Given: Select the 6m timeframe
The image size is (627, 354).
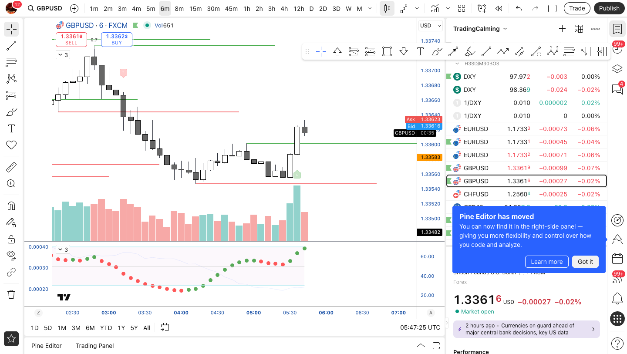Looking at the screenshot, I should pyautogui.click(x=165, y=8).
